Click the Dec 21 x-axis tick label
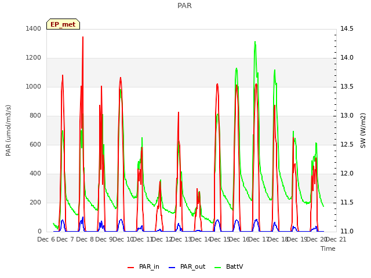The width and height of the screenshot is (371, 278). click(x=336, y=239)
